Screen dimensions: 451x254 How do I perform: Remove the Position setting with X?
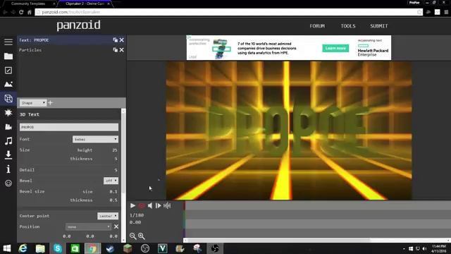(116, 226)
